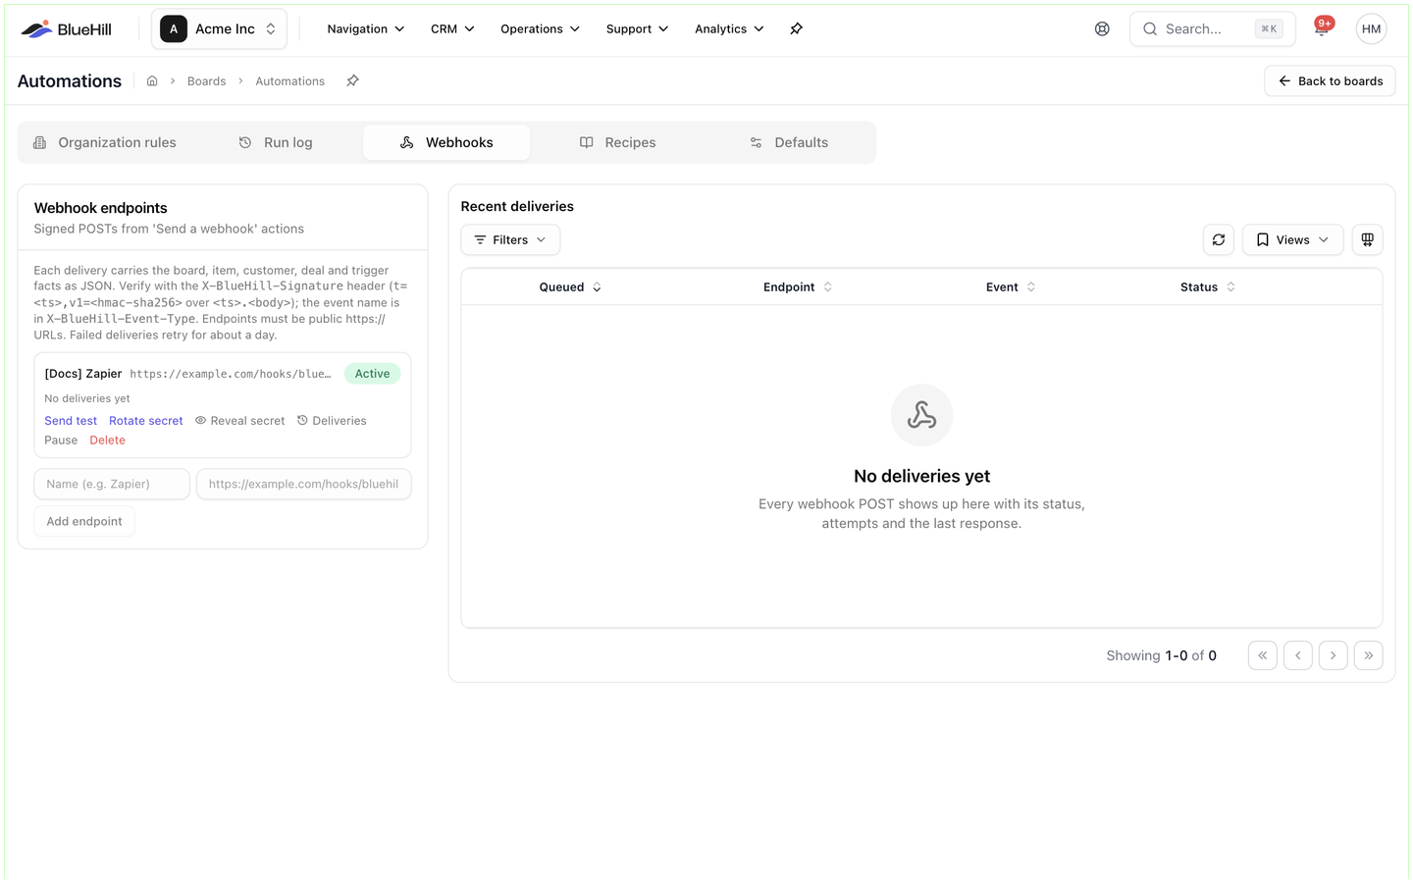Expand the Support menu
This screenshot has width=1413, height=883.
637,29
